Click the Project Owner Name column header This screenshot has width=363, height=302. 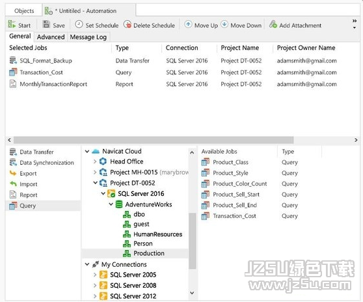click(306, 48)
